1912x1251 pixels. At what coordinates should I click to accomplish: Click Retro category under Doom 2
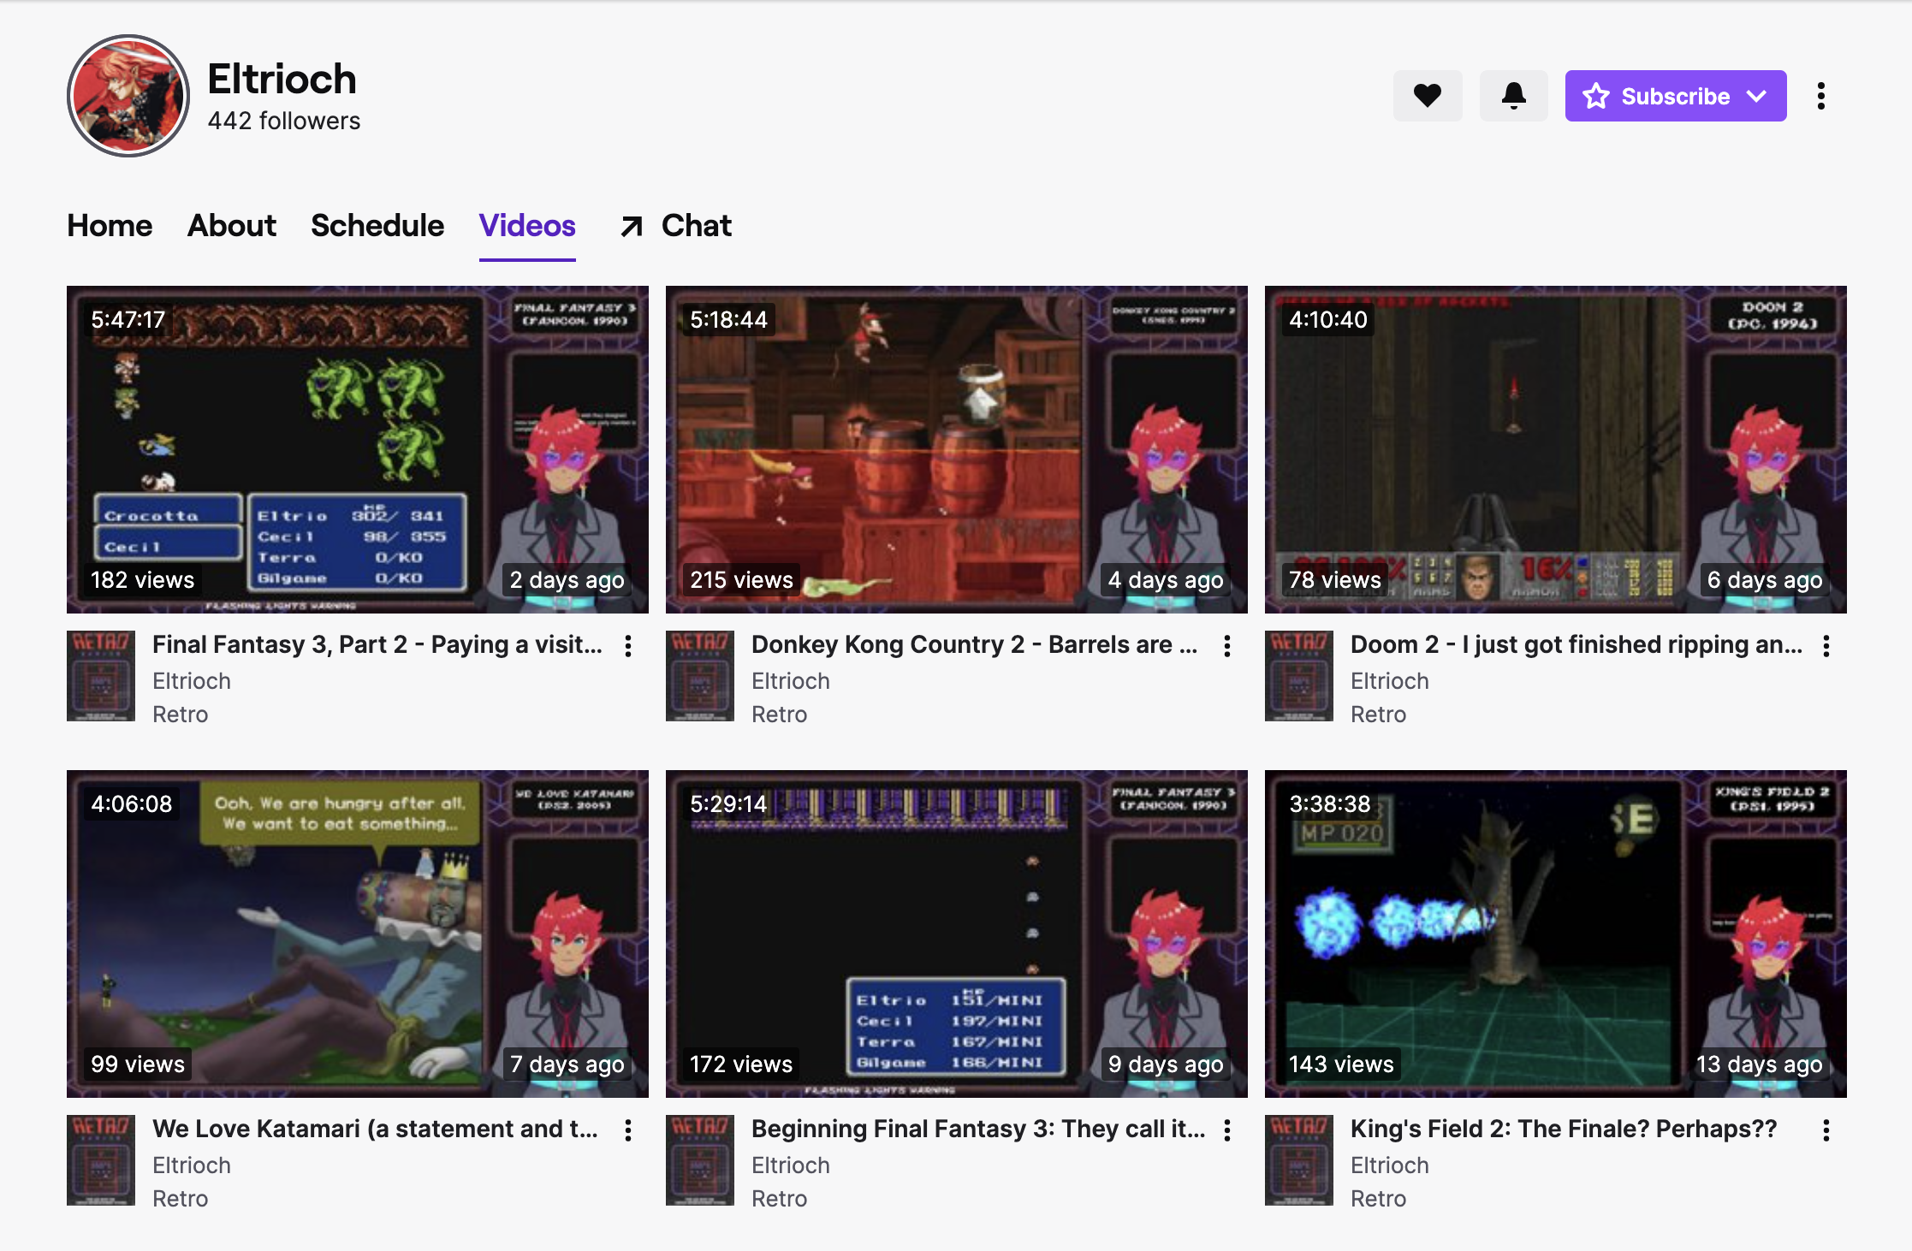tap(1379, 714)
